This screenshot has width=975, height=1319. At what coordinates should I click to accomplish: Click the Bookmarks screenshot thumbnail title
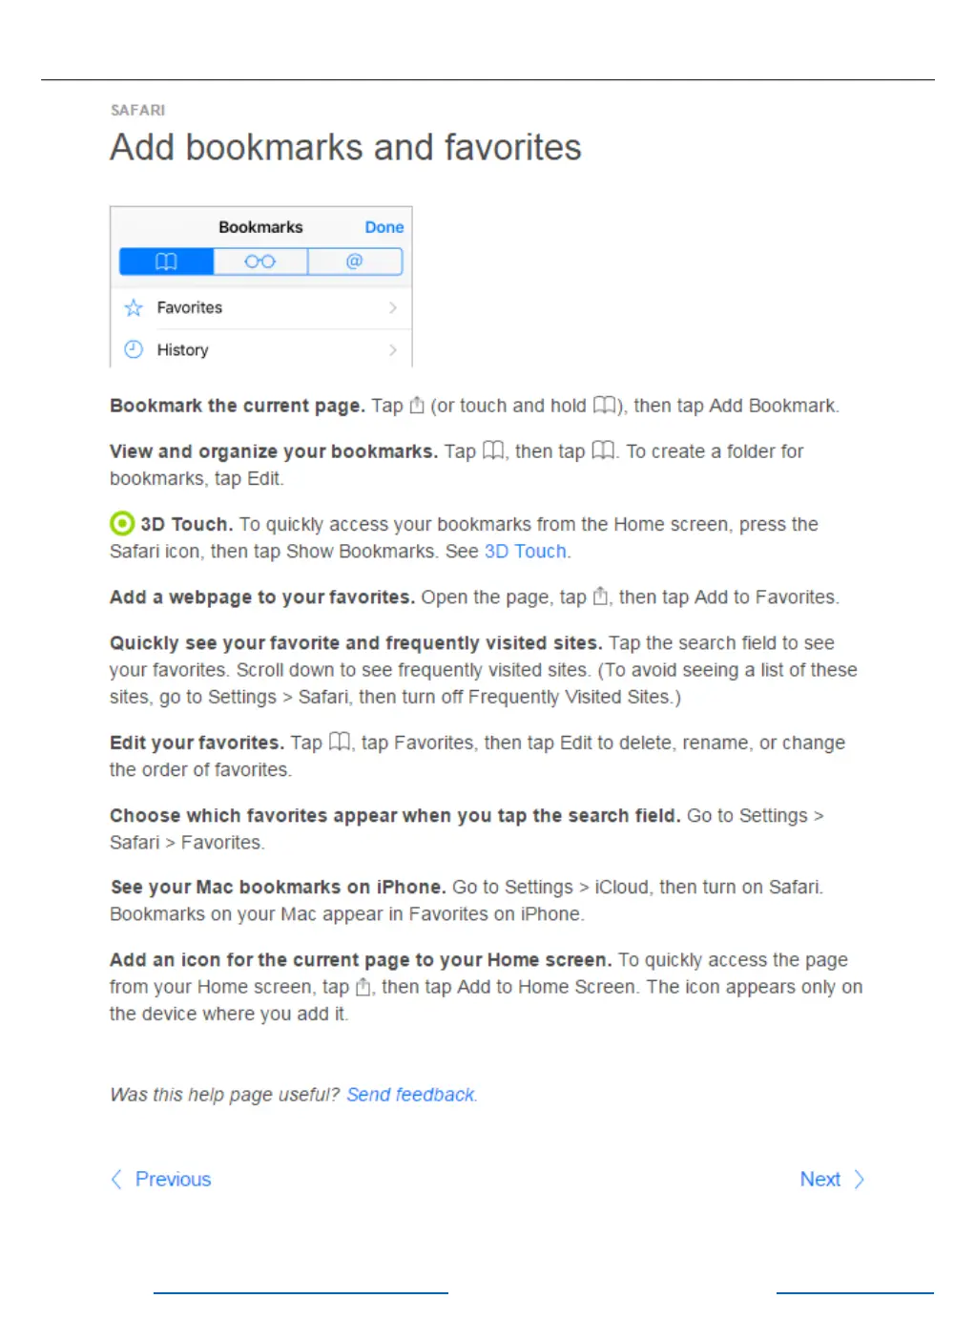(260, 227)
